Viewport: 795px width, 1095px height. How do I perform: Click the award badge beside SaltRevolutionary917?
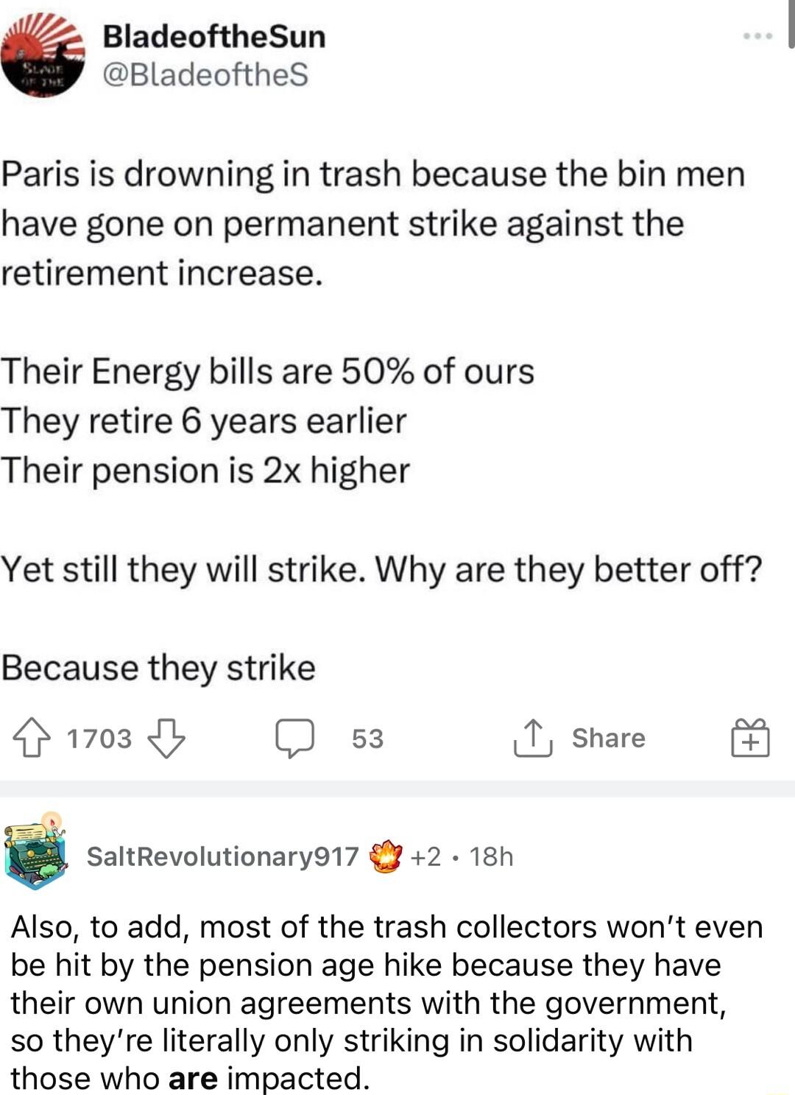[x=386, y=856]
